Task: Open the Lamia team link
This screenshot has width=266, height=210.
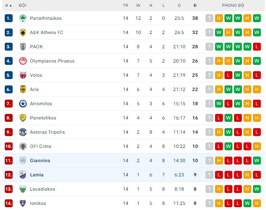Action: pyautogui.click(x=37, y=175)
